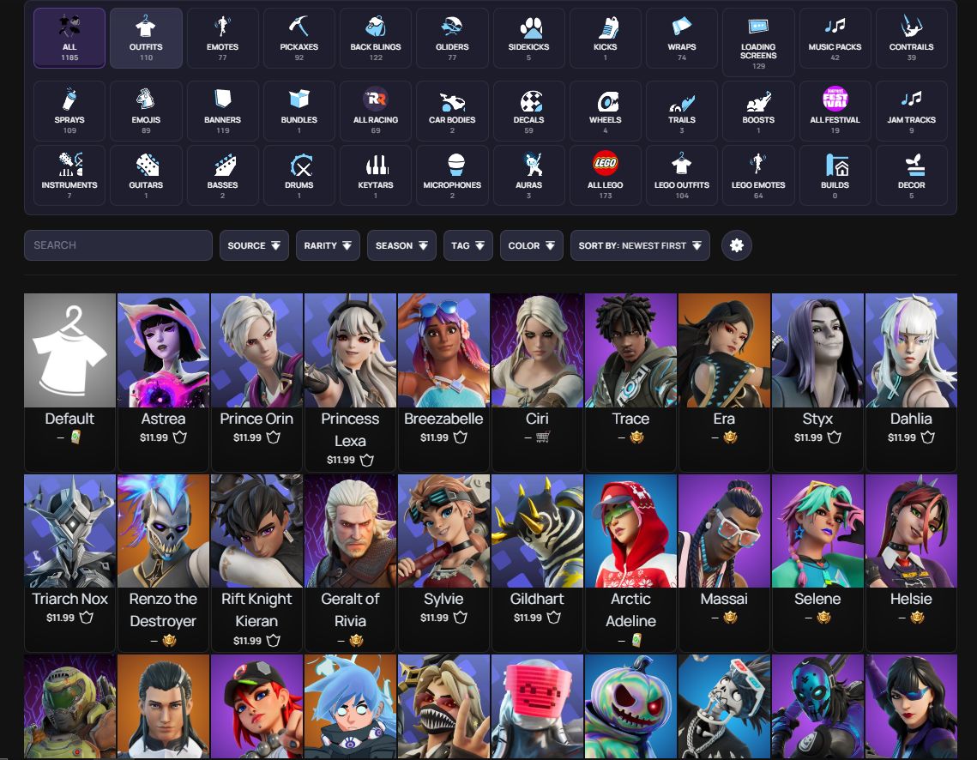
Task: Open the Banners category
Action: pyautogui.click(x=222, y=111)
